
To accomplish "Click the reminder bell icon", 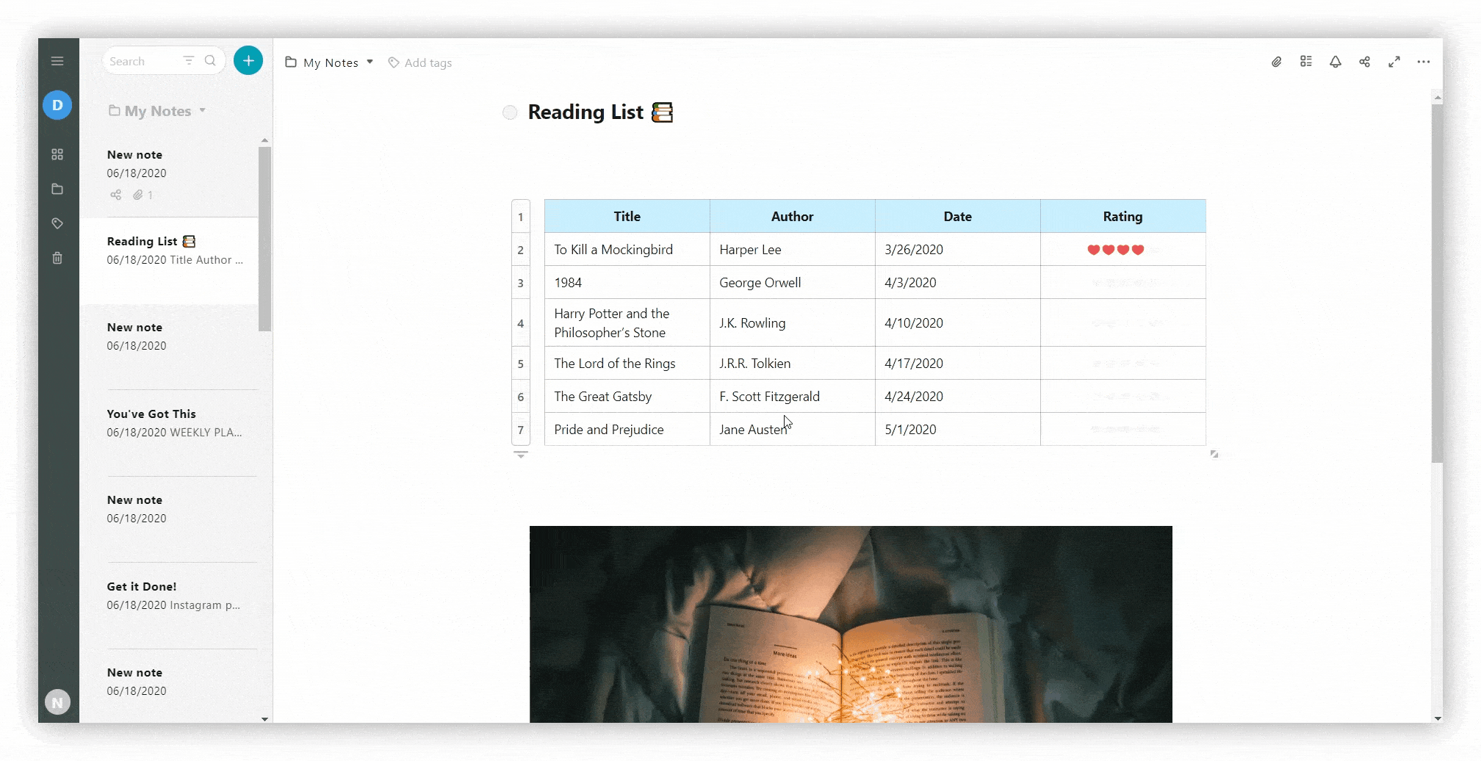I will tap(1336, 62).
